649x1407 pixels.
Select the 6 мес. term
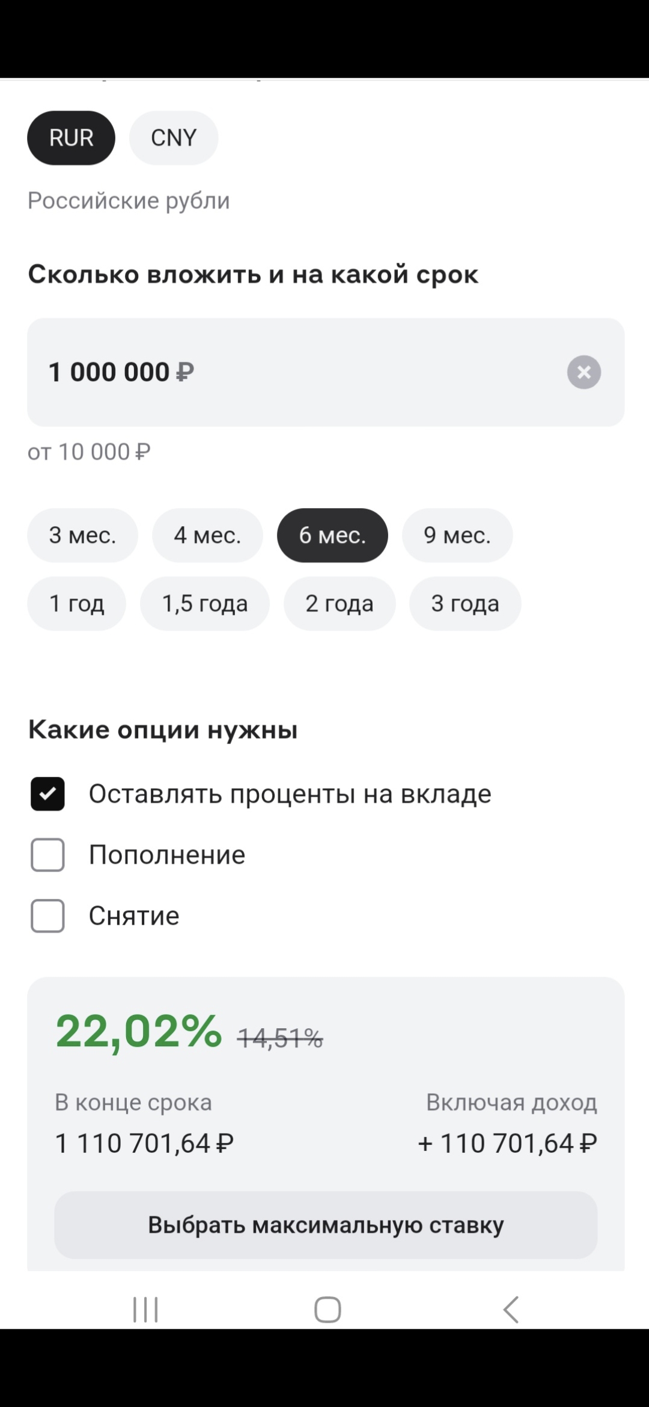[x=332, y=535]
